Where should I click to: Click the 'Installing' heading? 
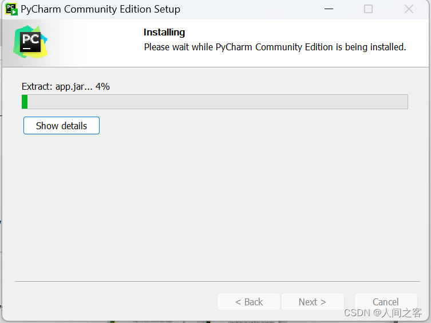click(164, 33)
